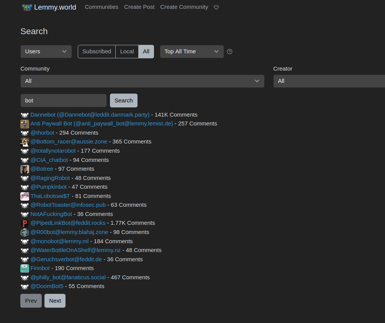Screen dimensions: 385x323
Task: Open @philly_bot@fanaticus.social profile
Action: click(x=68, y=277)
